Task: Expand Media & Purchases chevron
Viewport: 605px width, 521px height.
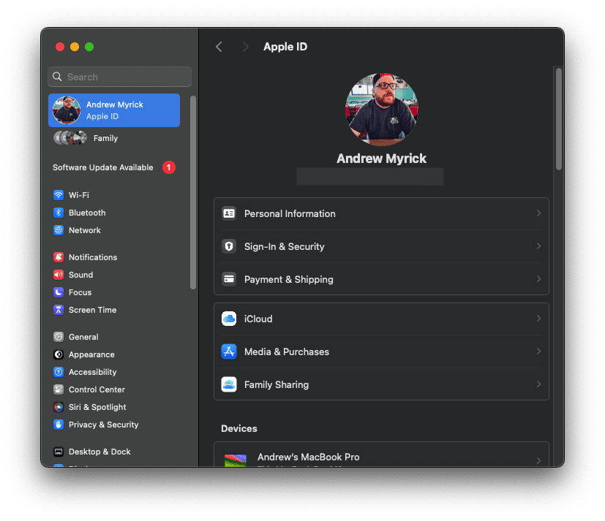Action: pos(538,351)
